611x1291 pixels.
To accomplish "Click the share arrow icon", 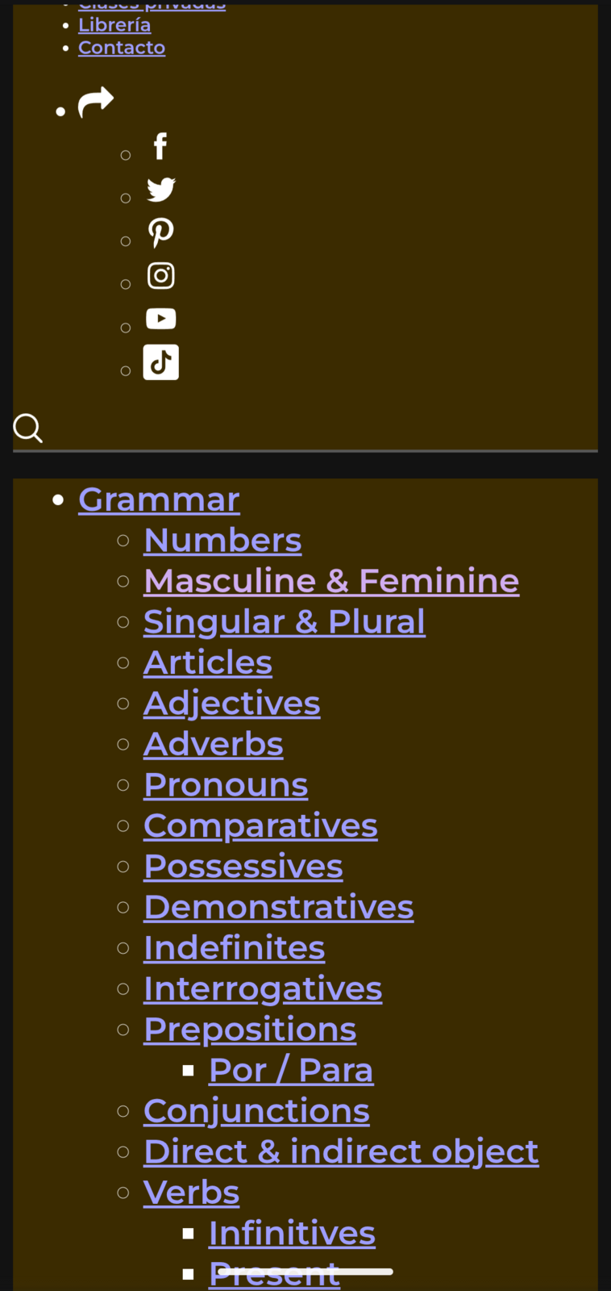I will click(x=95, y=102).
